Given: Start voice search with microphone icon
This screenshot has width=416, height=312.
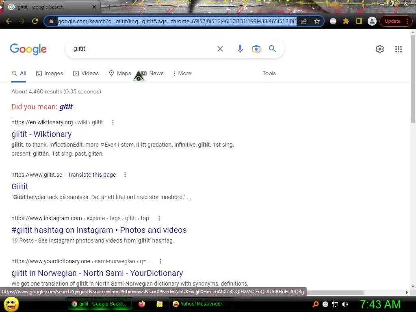Looking at the screenshot, I should point(240,49).
